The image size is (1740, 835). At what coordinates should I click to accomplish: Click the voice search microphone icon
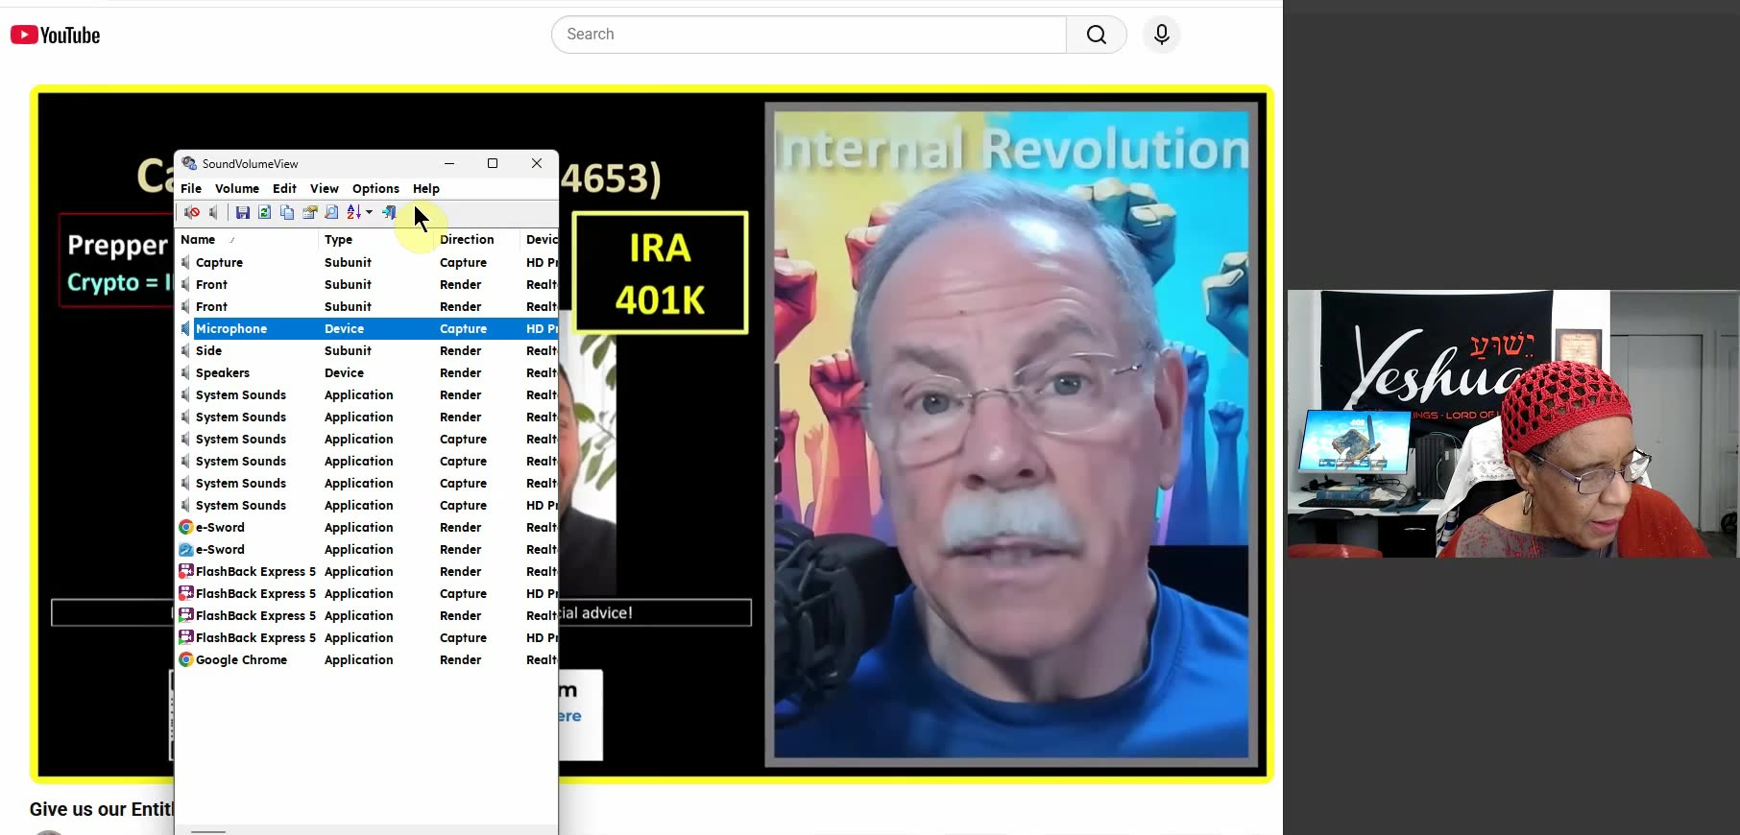pos(1162,35)
